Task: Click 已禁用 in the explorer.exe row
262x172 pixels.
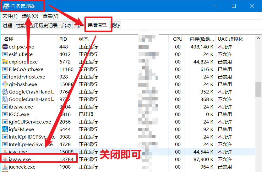Action: click(x=225, y=62)
